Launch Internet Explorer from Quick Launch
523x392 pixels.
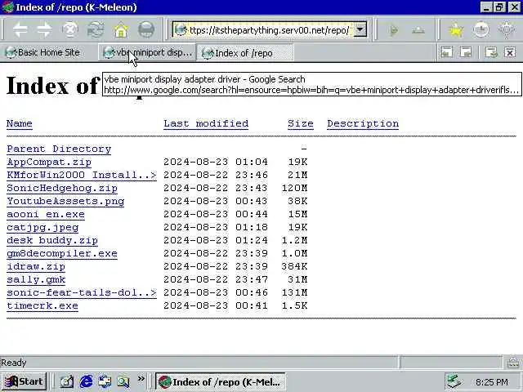(86, 381)
